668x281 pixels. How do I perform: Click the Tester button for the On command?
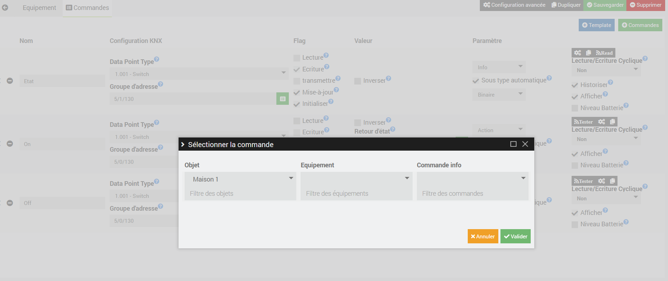pos(583,122)
